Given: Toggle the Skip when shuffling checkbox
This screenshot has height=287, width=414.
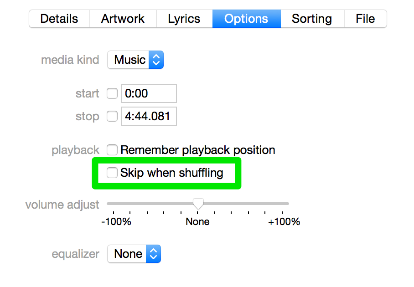Looking at the screenshot, I should coord(112,173).
